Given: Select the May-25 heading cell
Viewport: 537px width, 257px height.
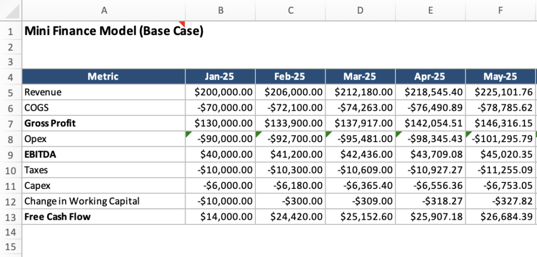Looking at the screenshot, I should pyautogui.click(x=500, y=77).
